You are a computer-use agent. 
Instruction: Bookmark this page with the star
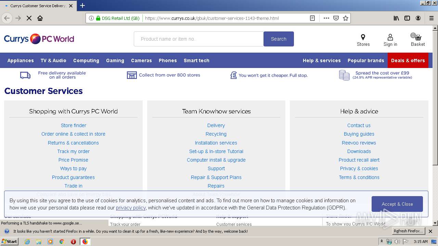tap(346, 18)
